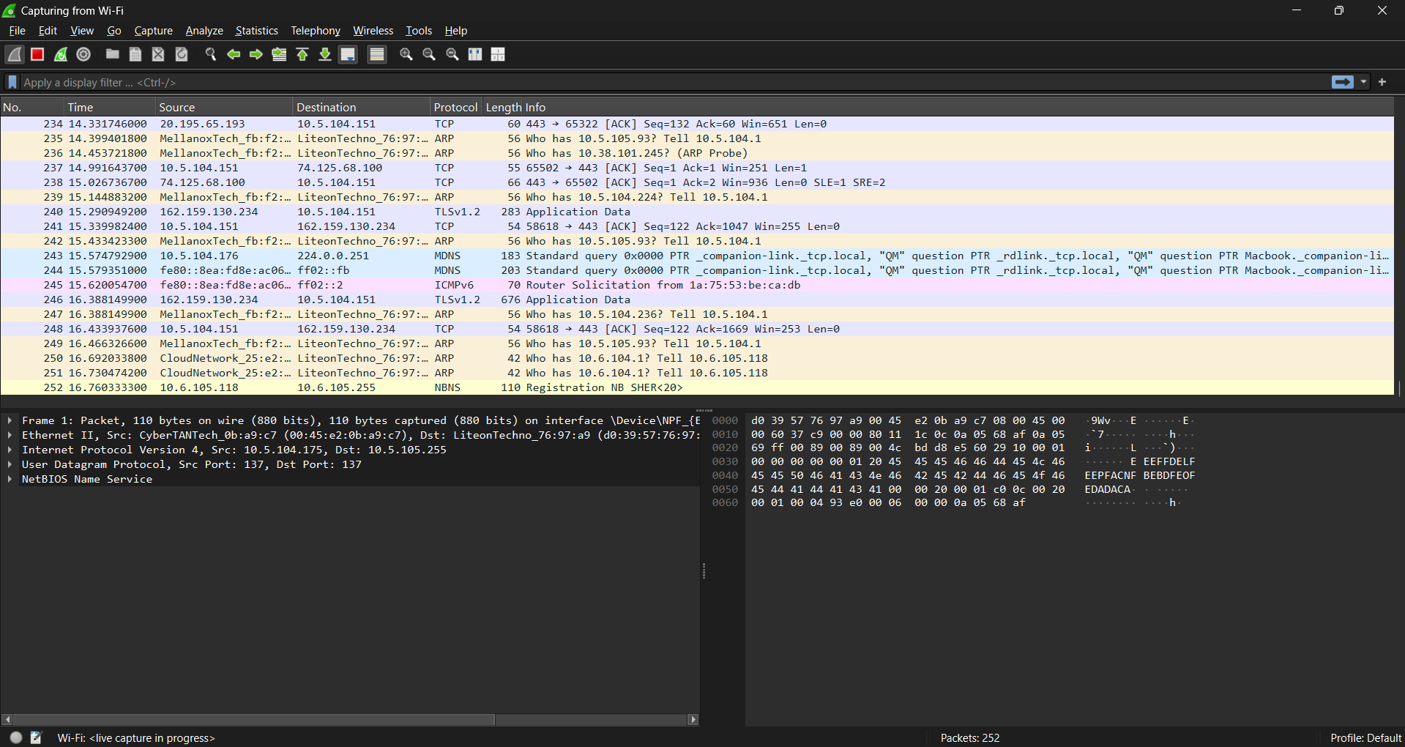
Task: Click the start capture shark fin icon
Action: point(15,54)
